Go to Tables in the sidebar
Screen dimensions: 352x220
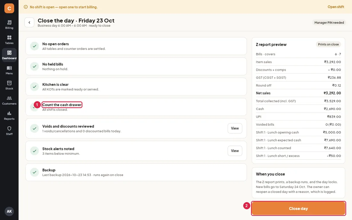tap(9, 40)
